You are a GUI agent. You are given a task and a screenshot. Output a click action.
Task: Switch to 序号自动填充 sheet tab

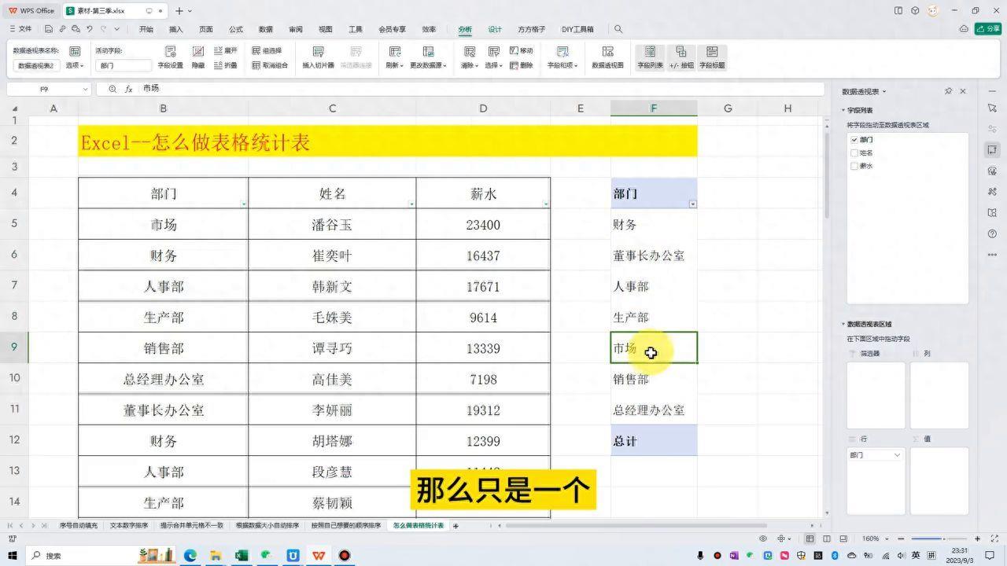click(x=79, y=525)
